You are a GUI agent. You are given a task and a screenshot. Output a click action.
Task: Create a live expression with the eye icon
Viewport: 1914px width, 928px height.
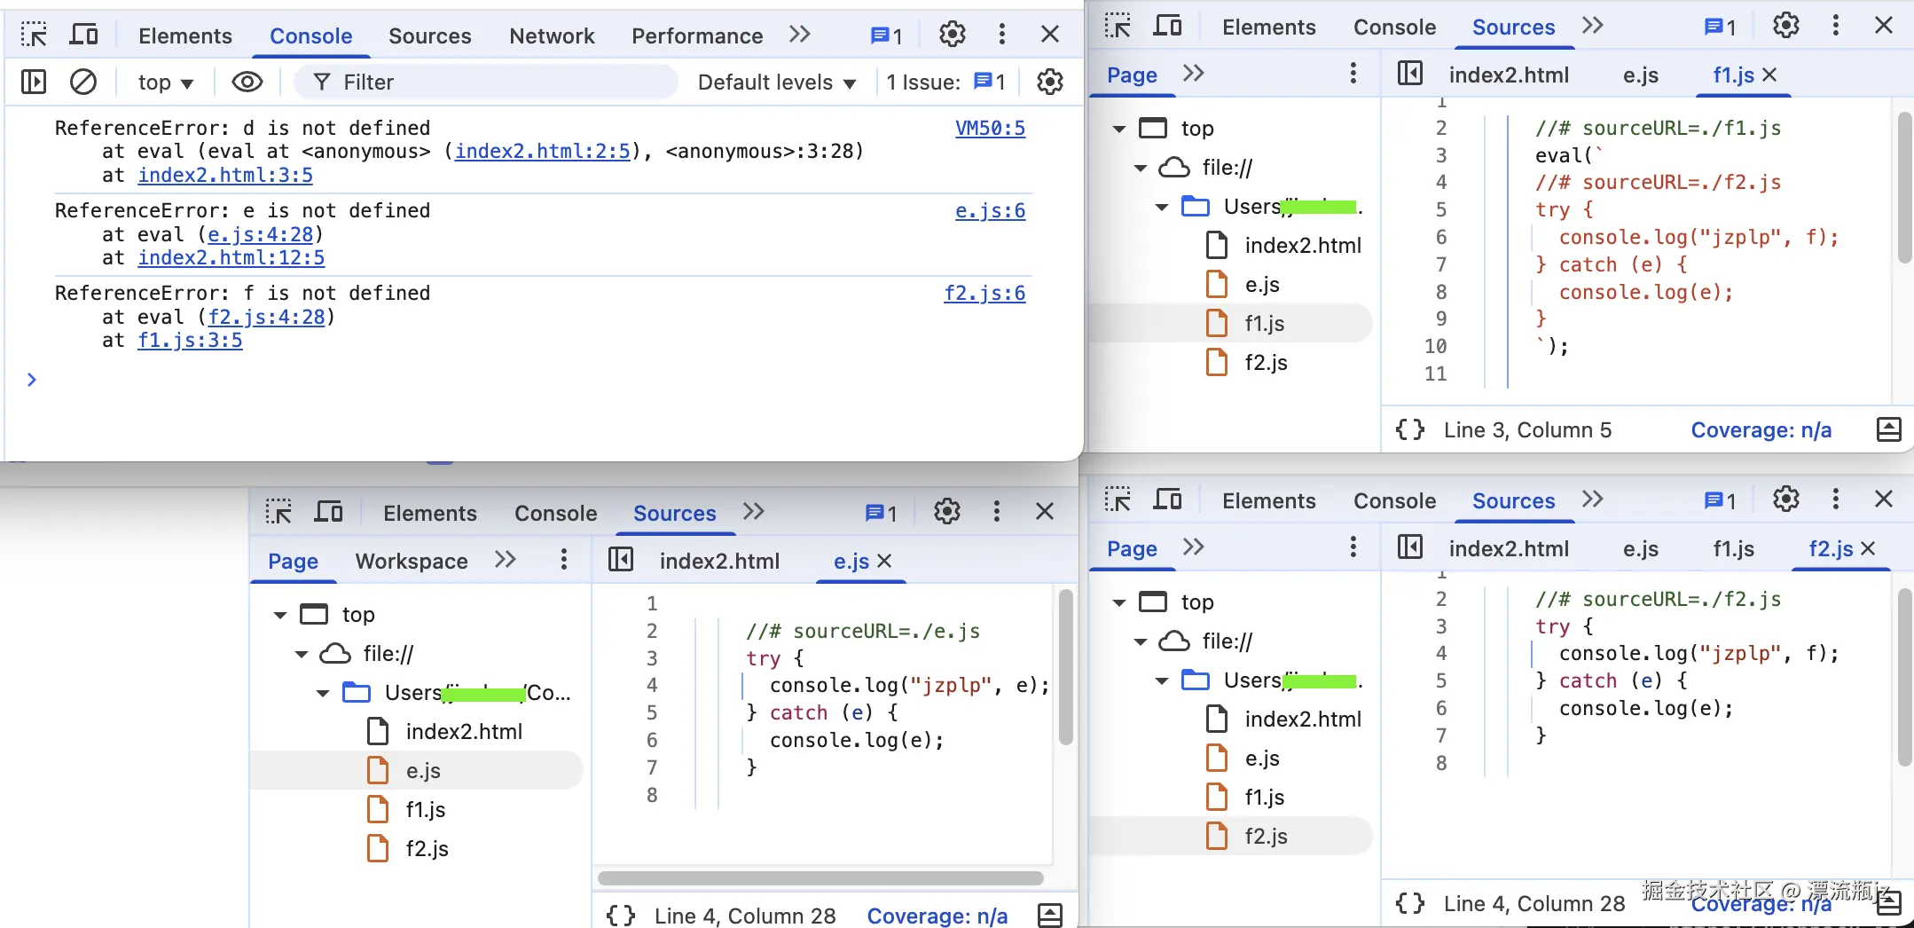click(247, 82)
